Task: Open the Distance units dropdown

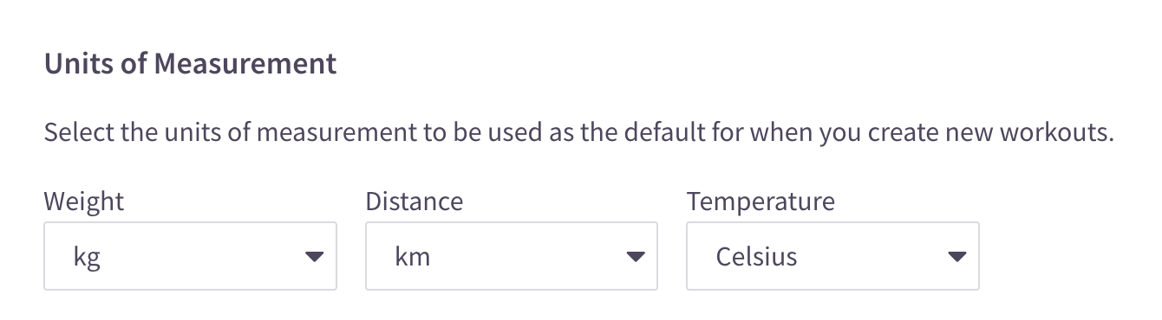Action: [512, 256]
